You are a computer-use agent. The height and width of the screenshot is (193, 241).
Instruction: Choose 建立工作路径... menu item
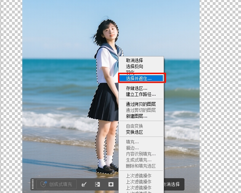141,94
